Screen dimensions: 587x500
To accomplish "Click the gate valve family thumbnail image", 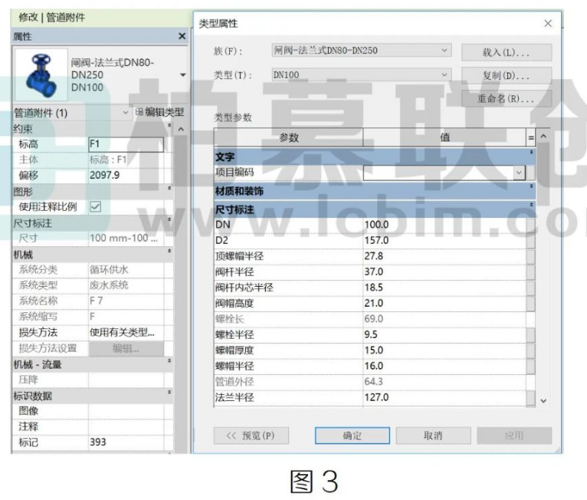I will (41, 74).
